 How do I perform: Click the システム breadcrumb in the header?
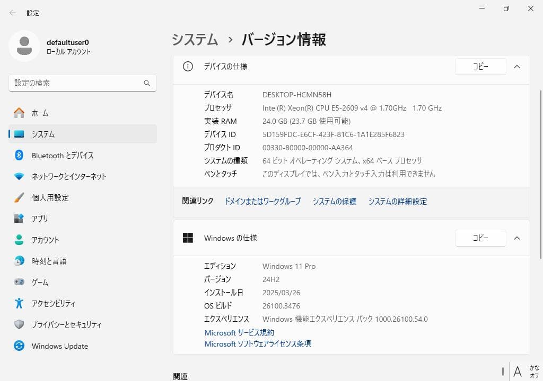tap(195, 40)
